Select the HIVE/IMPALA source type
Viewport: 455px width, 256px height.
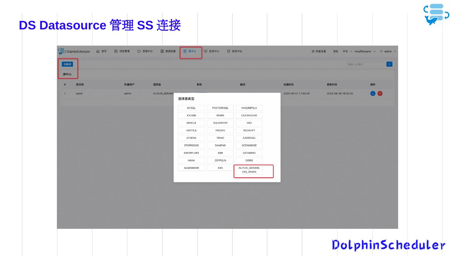[249, 108]
